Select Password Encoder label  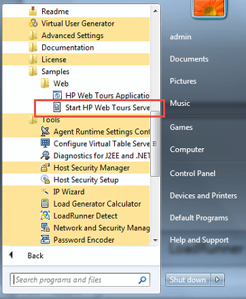84,240
